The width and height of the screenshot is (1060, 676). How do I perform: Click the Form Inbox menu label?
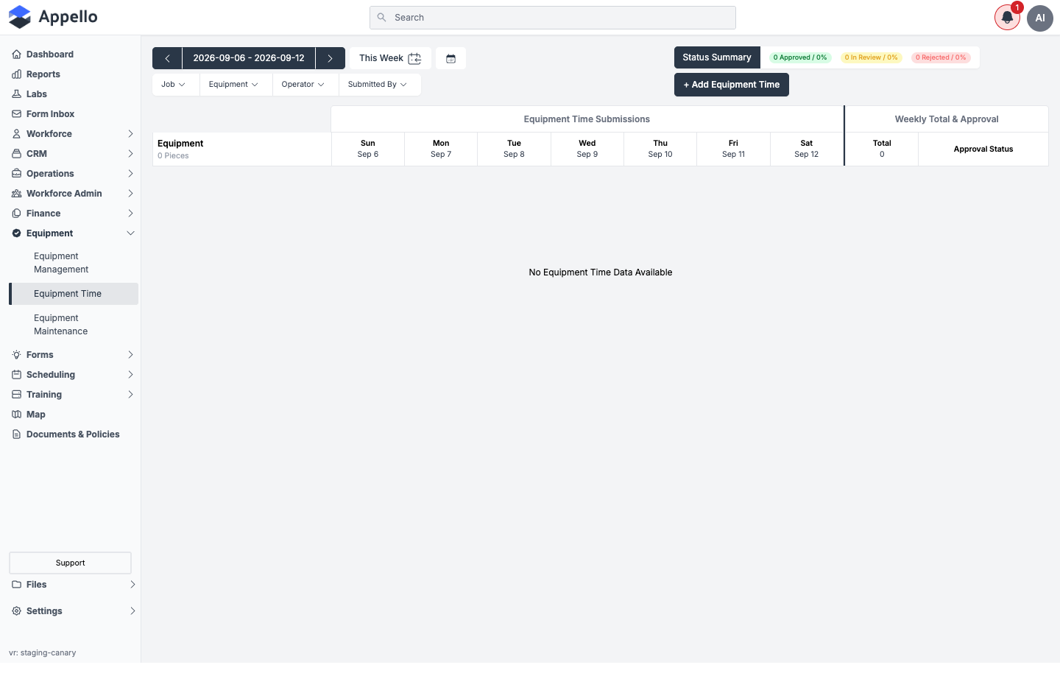pos(50,114)
